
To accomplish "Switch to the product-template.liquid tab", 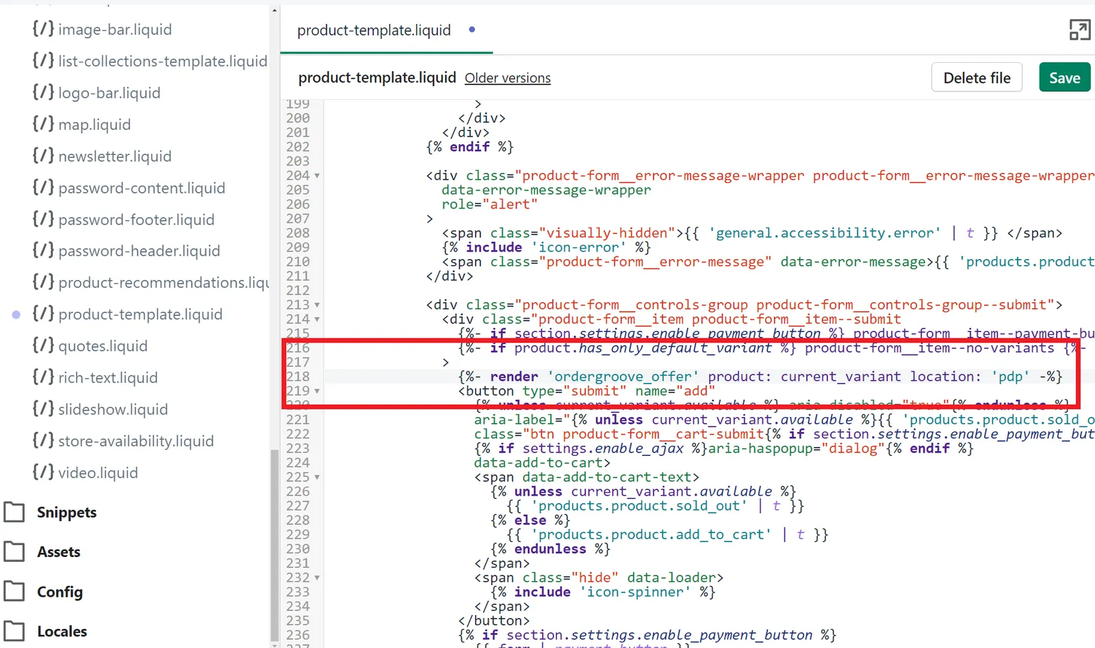I will point(374,30).
